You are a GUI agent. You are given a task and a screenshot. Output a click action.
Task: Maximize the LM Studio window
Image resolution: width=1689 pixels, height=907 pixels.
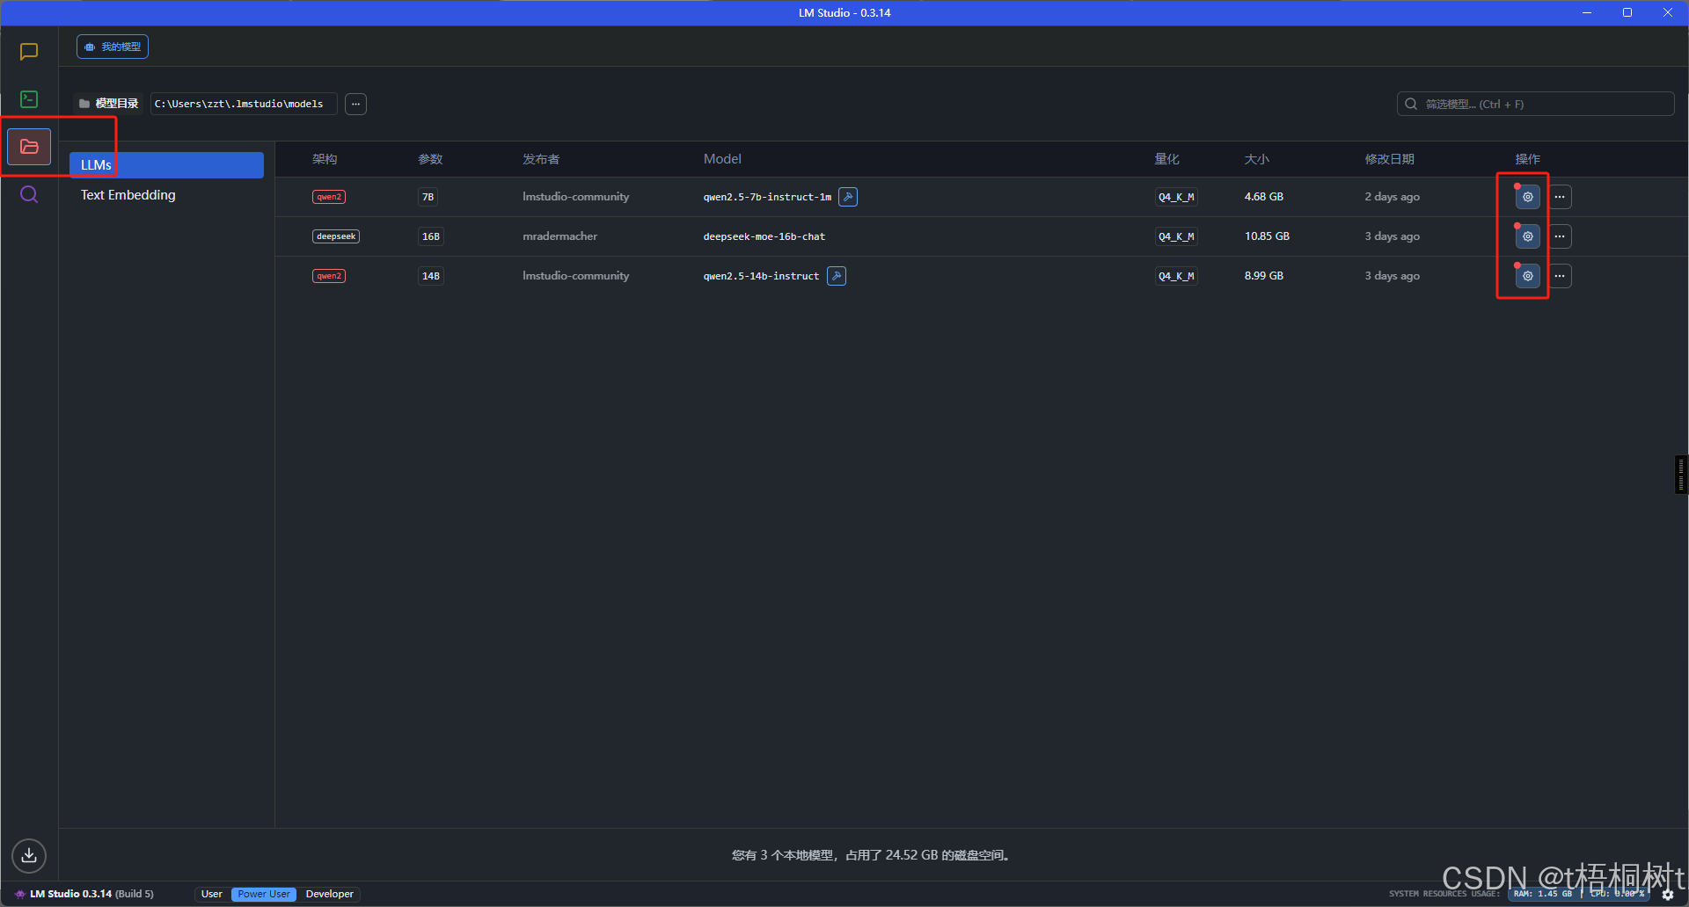[x=1627, y=12]
